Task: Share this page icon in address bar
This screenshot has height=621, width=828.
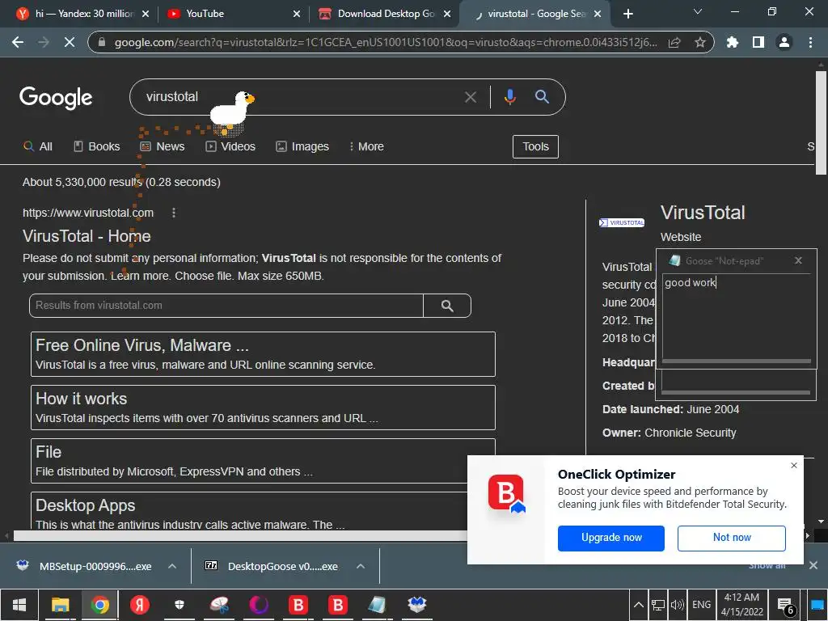Action: [x=674, y=42]
